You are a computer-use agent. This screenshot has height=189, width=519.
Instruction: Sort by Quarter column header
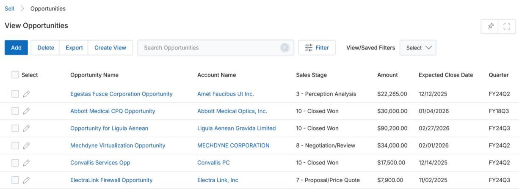tap(499, 75)
